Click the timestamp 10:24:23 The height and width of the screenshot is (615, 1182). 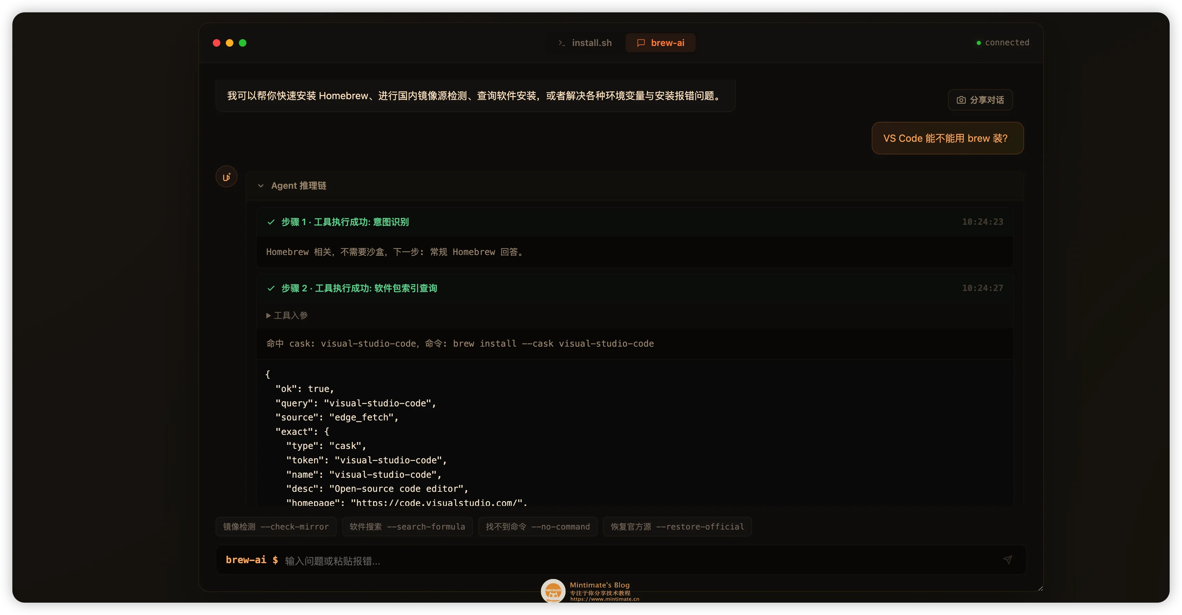point(982,222)
